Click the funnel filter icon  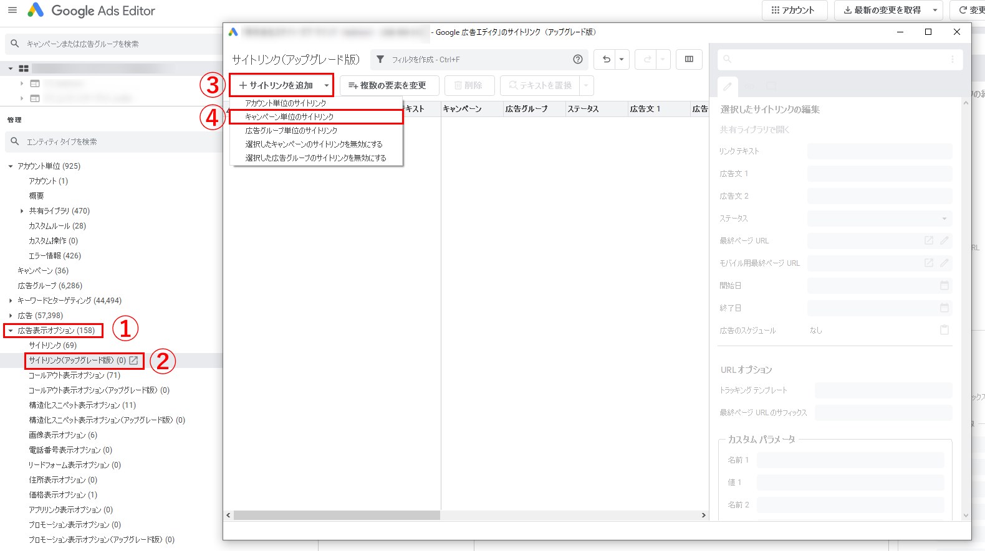click(380, 59)
